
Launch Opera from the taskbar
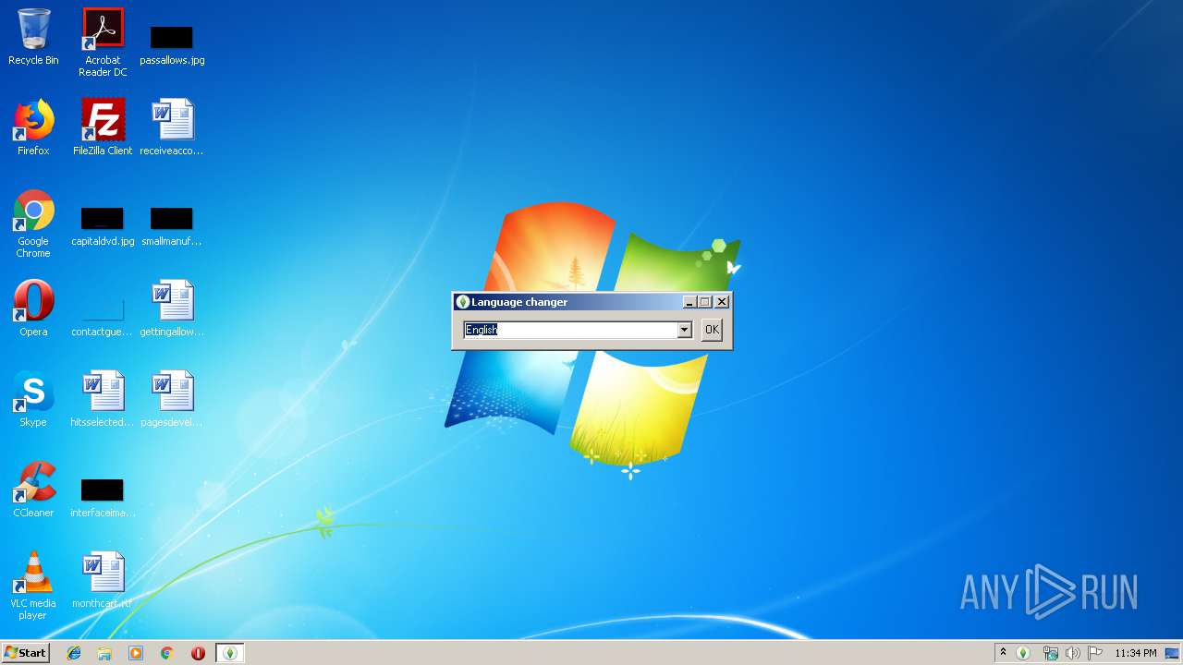coord(198,653)
